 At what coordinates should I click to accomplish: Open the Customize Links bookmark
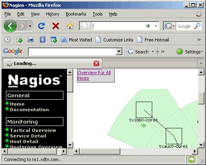tap(114, 40)
